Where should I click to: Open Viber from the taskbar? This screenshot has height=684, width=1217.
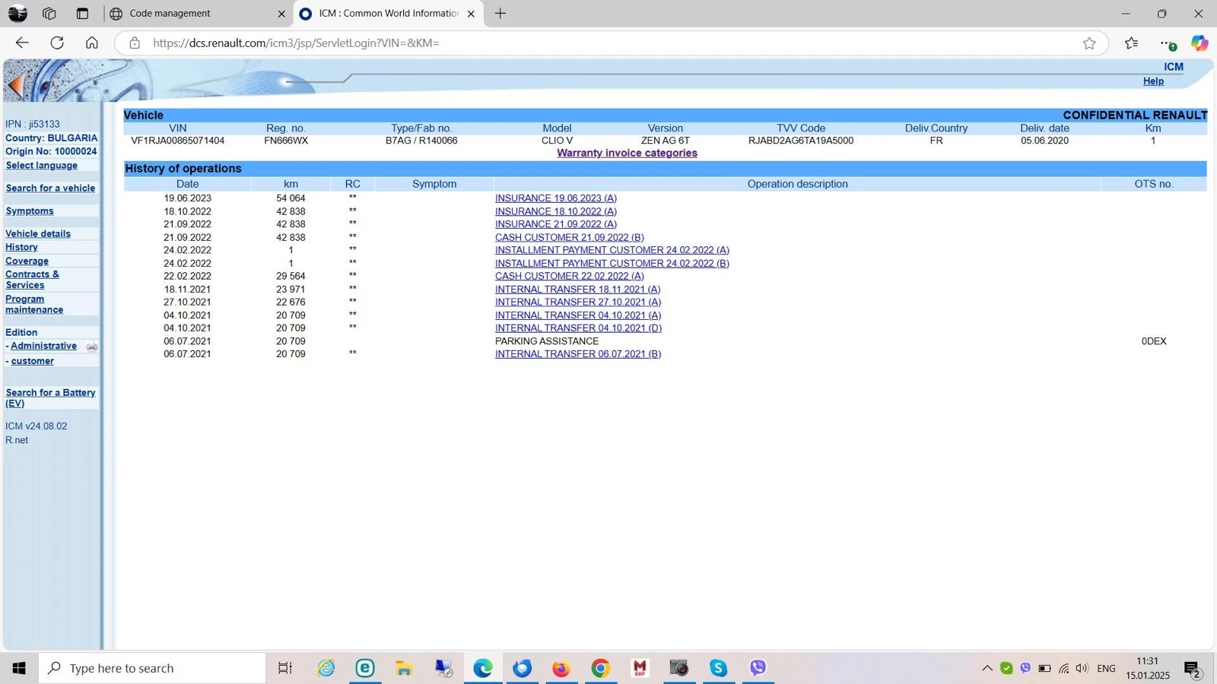coord(758,668)
